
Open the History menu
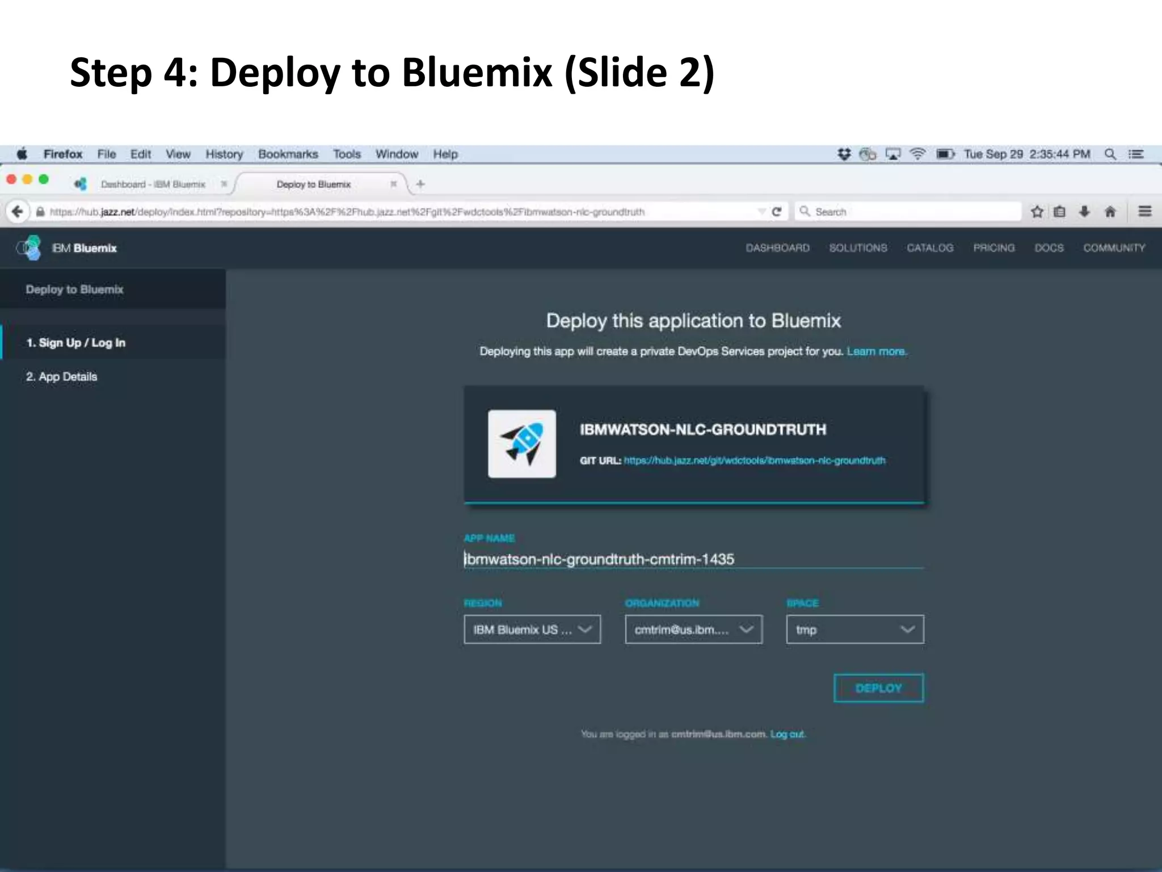[x=224, y=154]
